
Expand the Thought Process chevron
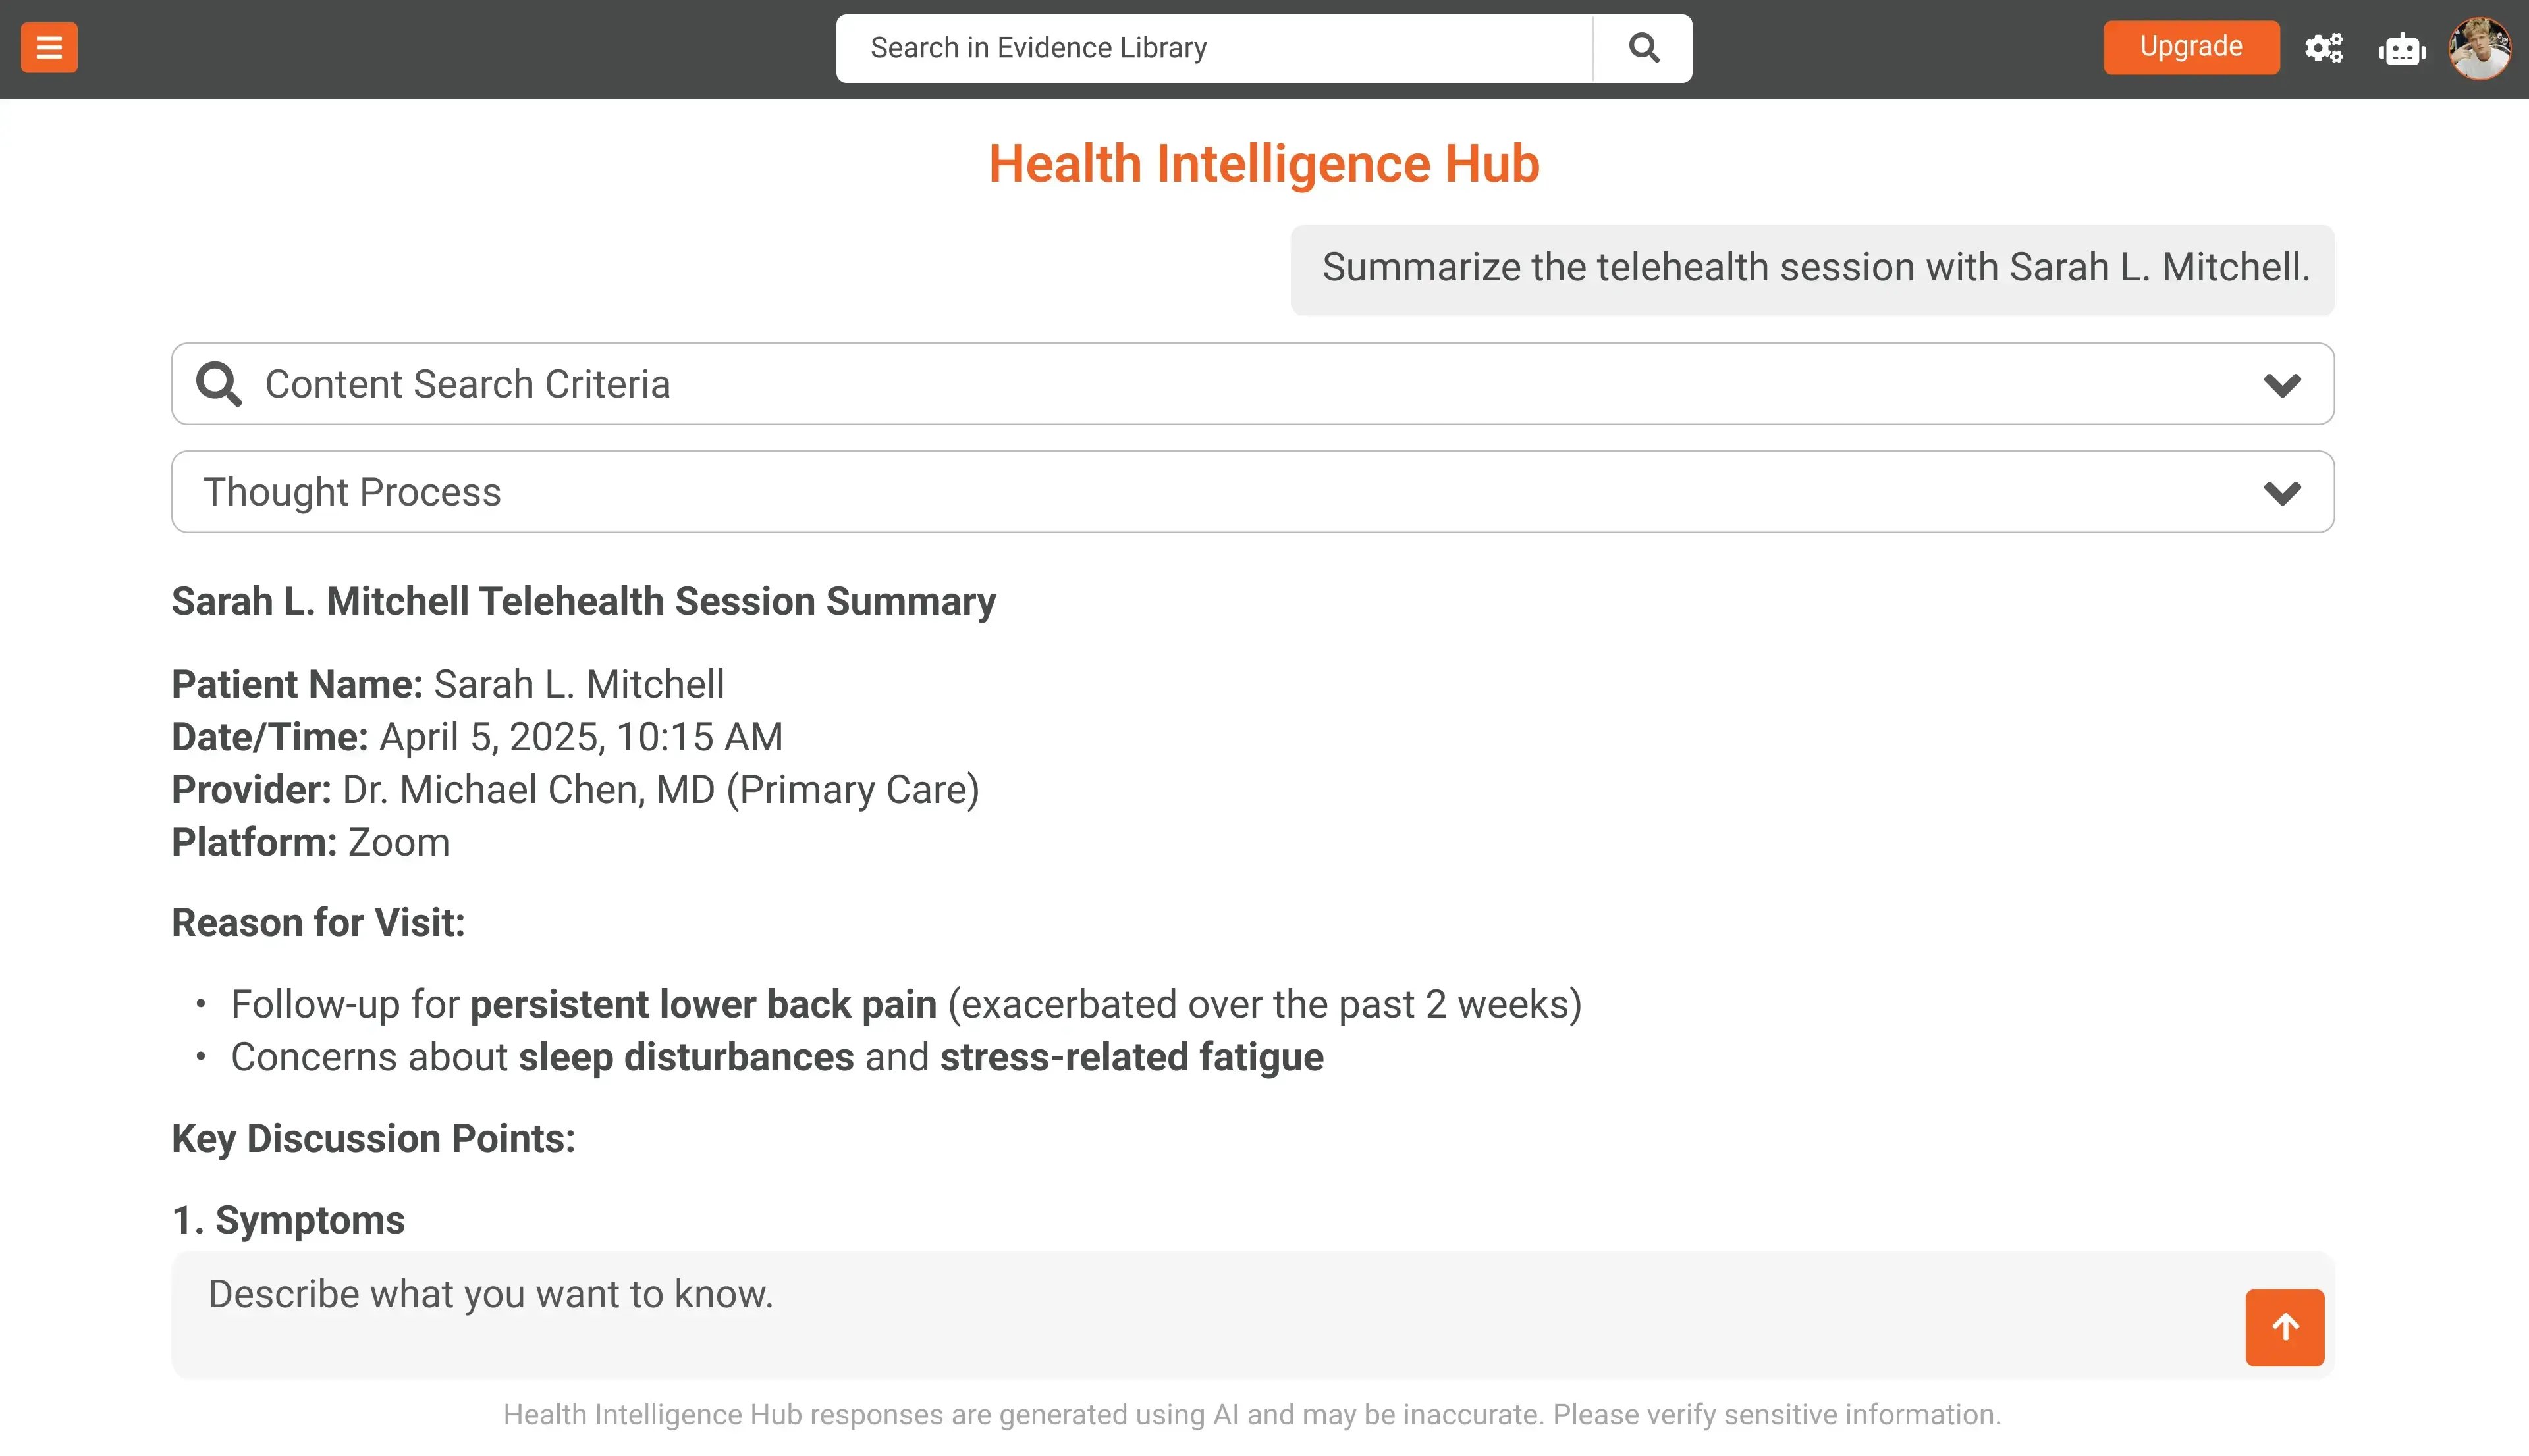pyautogui.click(x=2281, y=493)
